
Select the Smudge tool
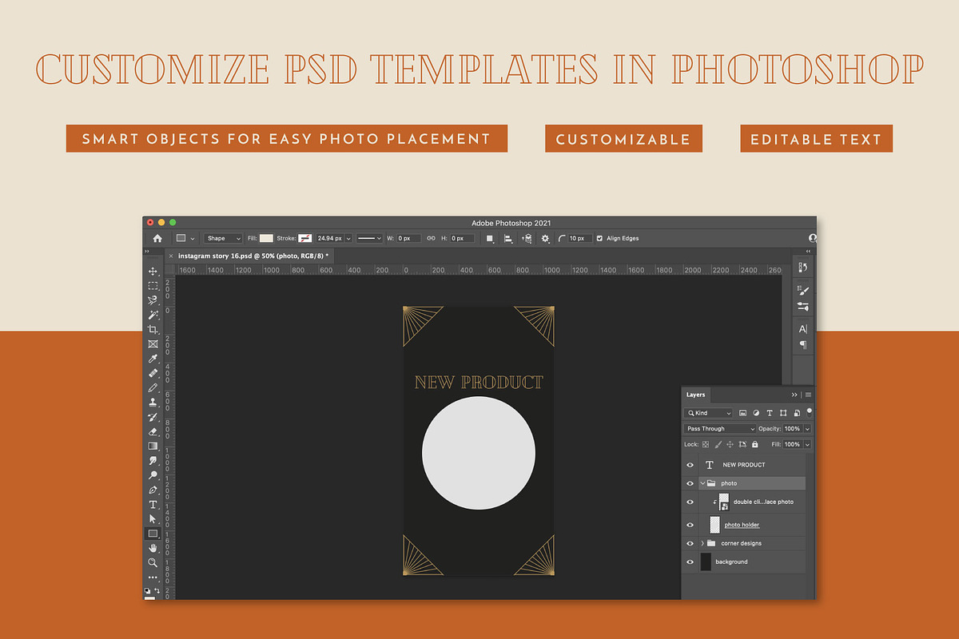coord(153,461)
